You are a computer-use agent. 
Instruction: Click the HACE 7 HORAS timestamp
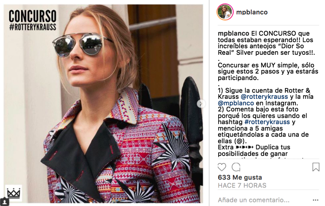coord(242,185)
